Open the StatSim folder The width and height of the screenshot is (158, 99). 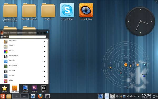48,10
